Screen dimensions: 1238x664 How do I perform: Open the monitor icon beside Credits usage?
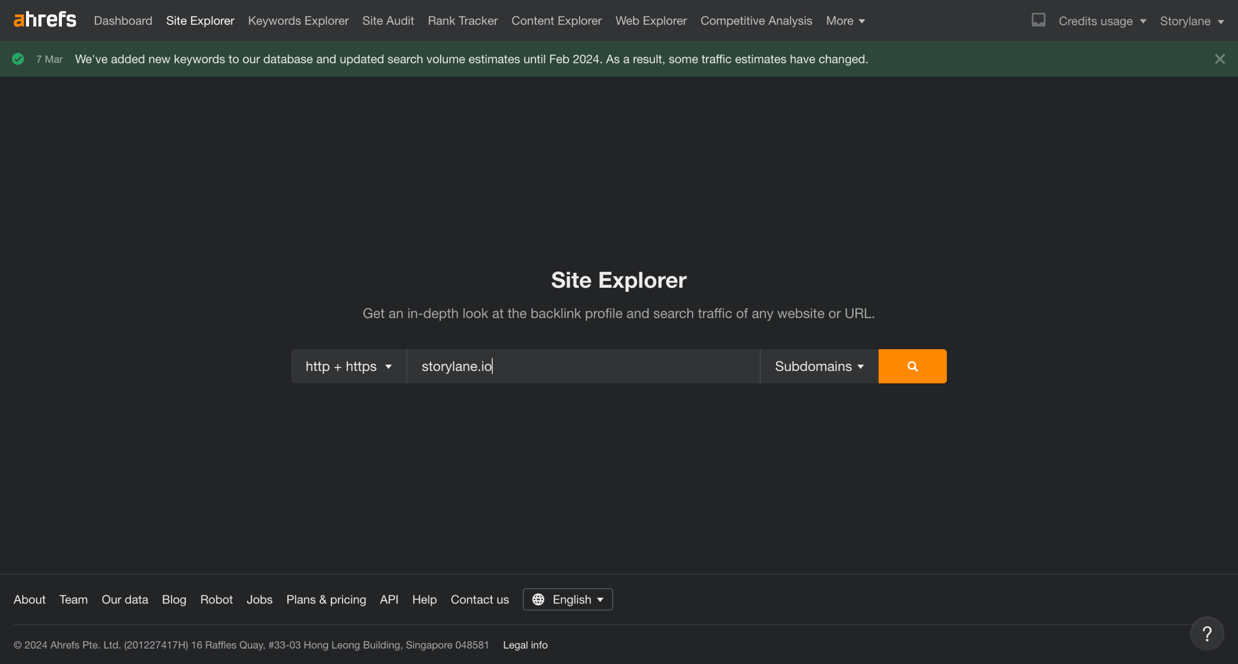(1038, 20)
